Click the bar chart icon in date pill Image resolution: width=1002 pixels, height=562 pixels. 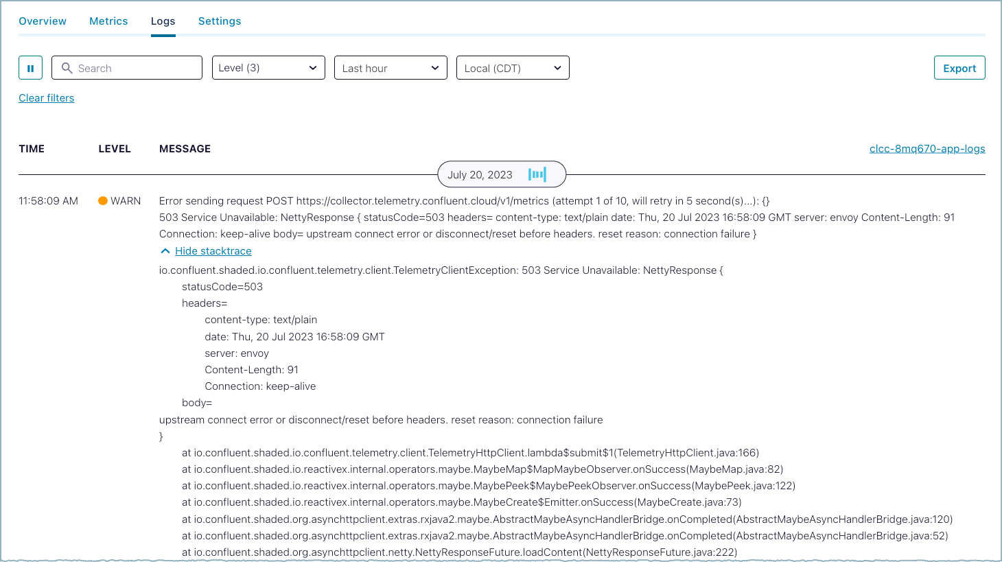[x=537, y=174]
